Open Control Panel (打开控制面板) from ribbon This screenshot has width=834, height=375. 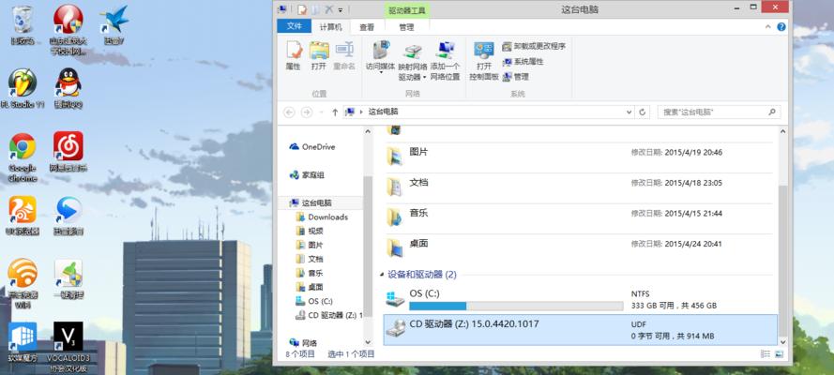click(483, 61)
